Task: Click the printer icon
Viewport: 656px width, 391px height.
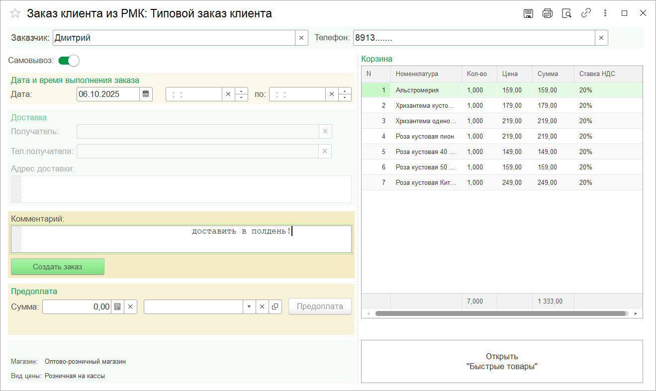Action: click(548, 13)
